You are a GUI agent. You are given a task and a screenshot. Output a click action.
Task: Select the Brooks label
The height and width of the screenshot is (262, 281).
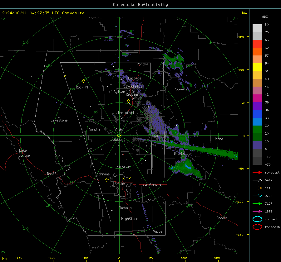tap(222, 218)
